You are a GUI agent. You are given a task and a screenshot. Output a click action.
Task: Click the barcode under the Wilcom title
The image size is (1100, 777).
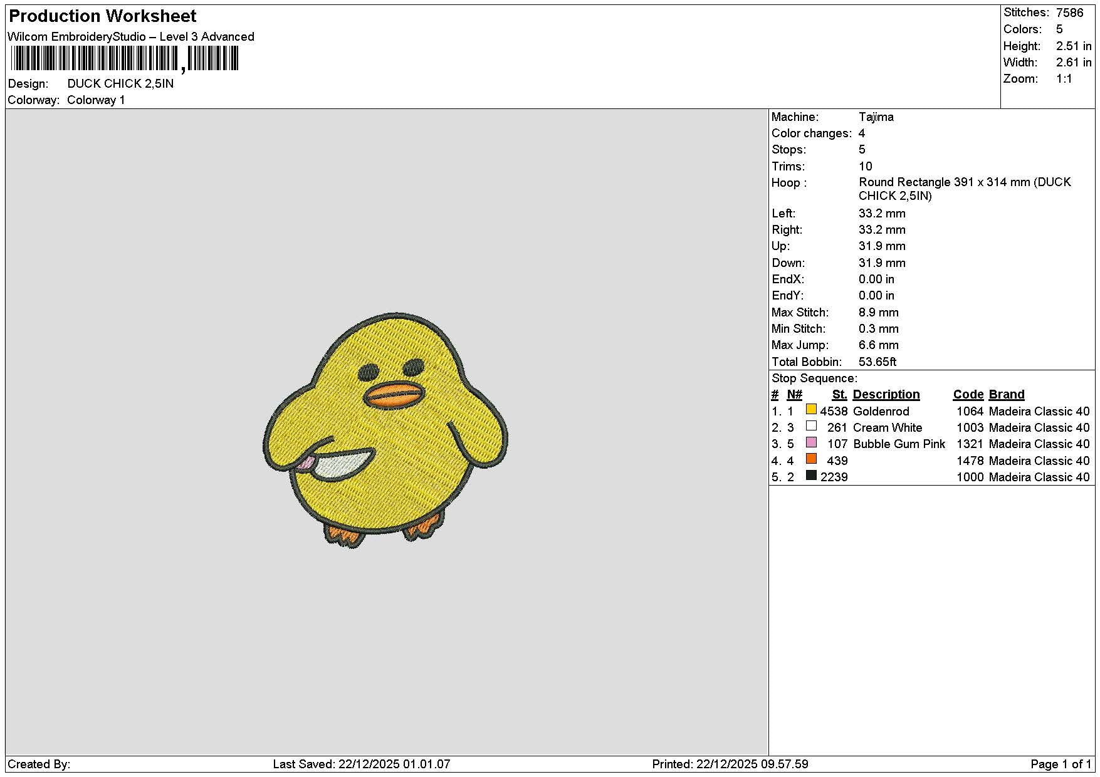[124, 60]
